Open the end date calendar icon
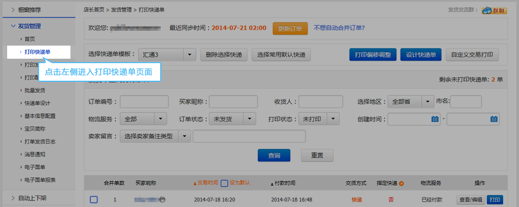 pos(494,119)
